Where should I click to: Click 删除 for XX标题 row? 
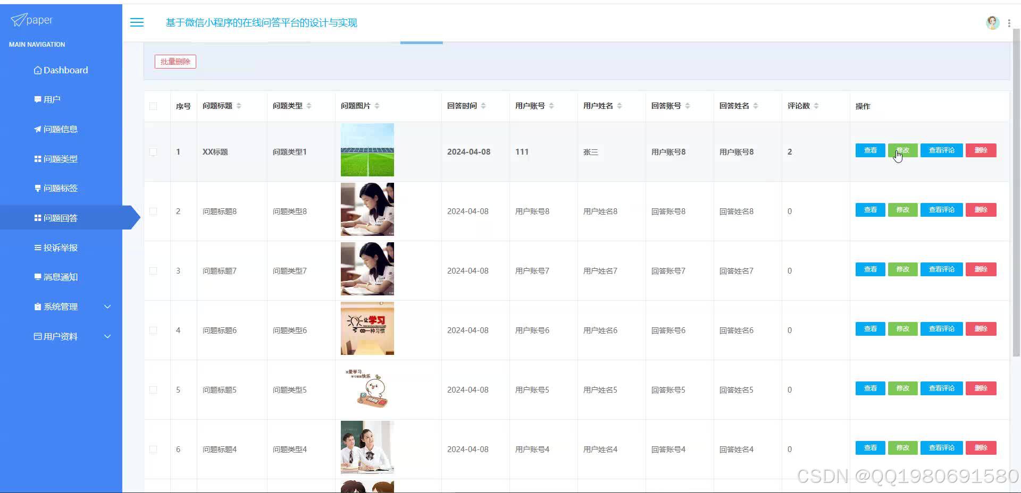(981, 150)
